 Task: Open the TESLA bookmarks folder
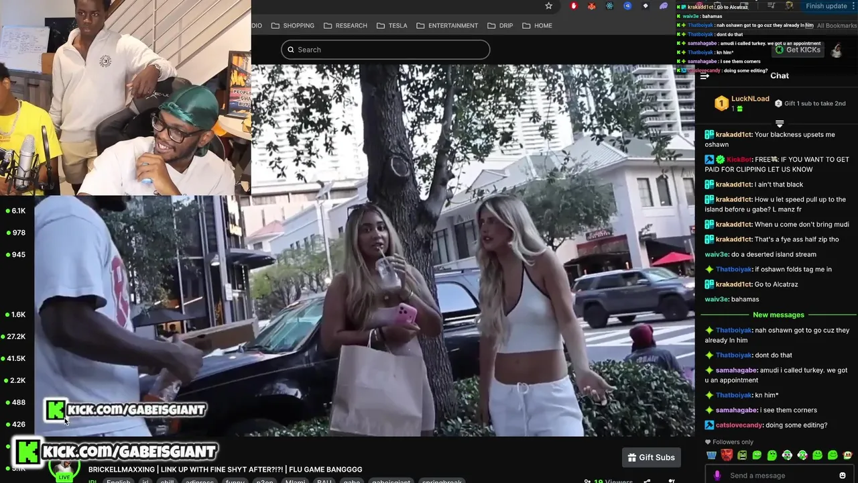391,25
